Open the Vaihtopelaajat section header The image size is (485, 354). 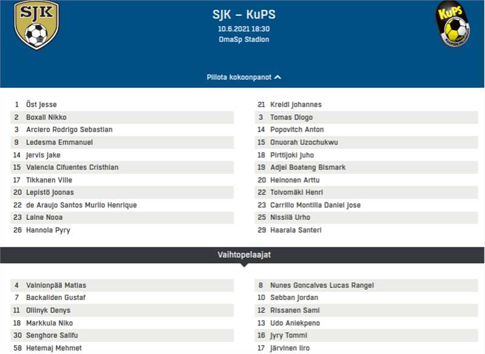[x=244, y=255]
